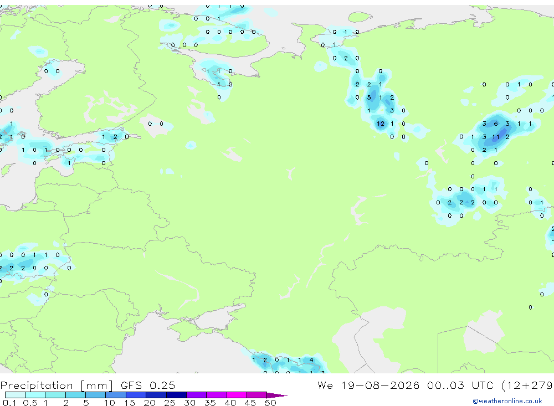
Task: Pick the 15–20 mm legend color swatch
Action: [136, 395]
